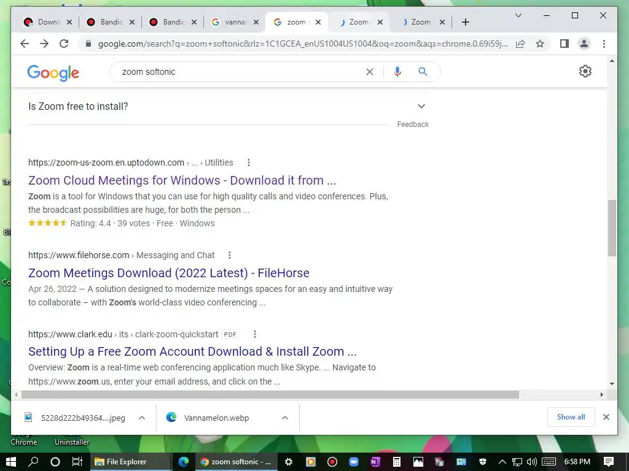Viewport: 629px width, 471px height.
Task: Click the horizontal page scrollbar thumb
Action: point(270,394)
